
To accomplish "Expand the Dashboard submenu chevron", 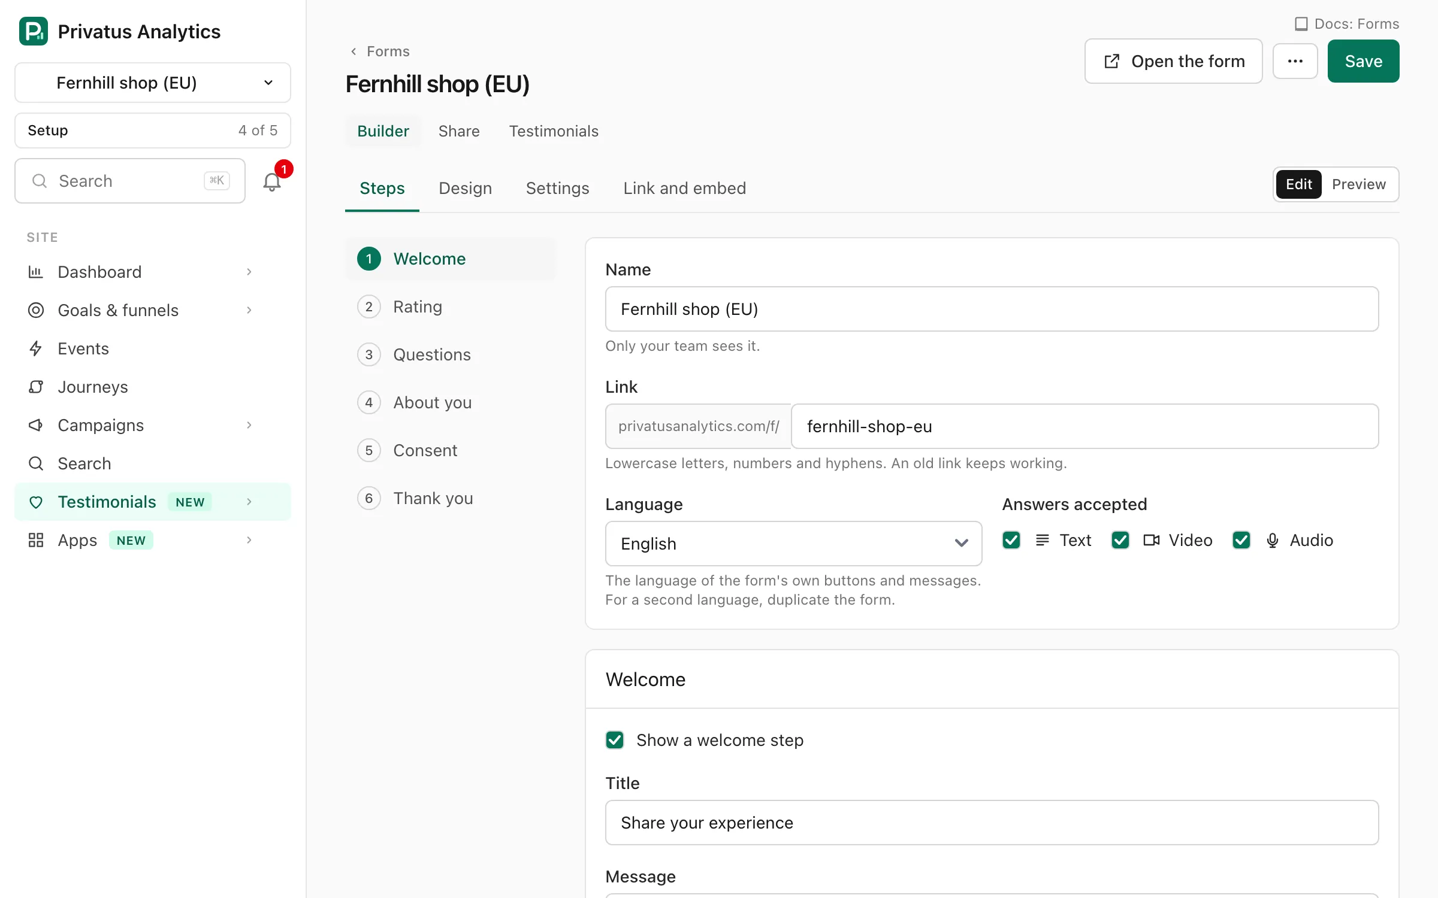I will point(249,272).
